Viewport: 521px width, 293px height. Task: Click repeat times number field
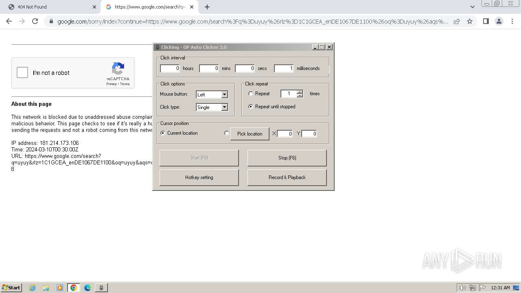click(x=289, y=94)
